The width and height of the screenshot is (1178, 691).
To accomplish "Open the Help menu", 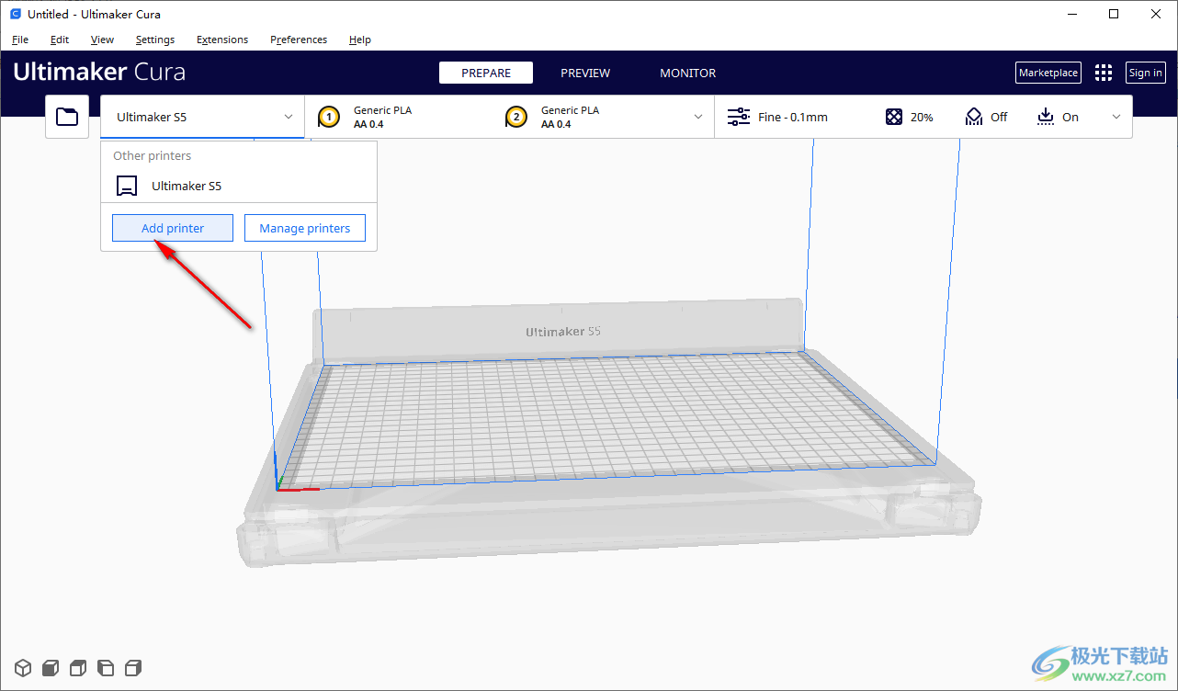I will pyautogui.click(x=360, y=40).
